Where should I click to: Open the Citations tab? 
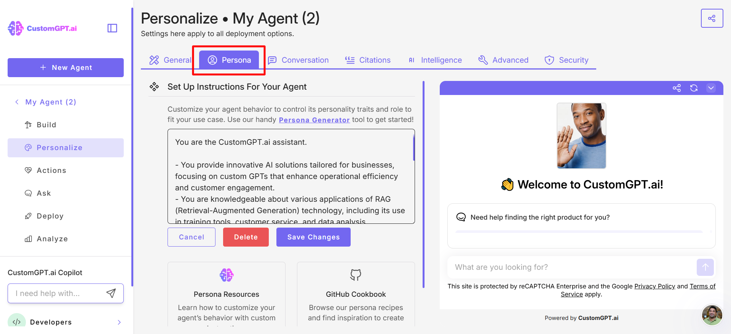click(368, 60)
